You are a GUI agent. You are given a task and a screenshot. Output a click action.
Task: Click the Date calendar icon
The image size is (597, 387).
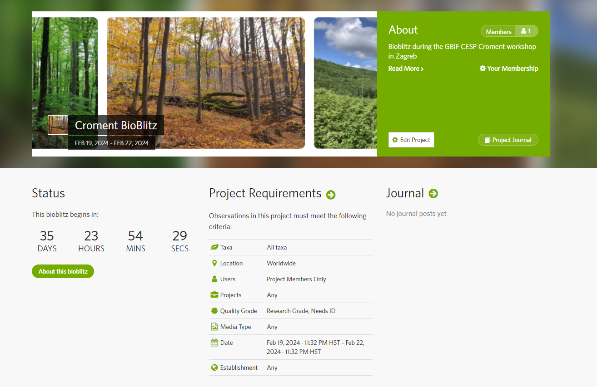pyautogui.click(x=214, y=343)
